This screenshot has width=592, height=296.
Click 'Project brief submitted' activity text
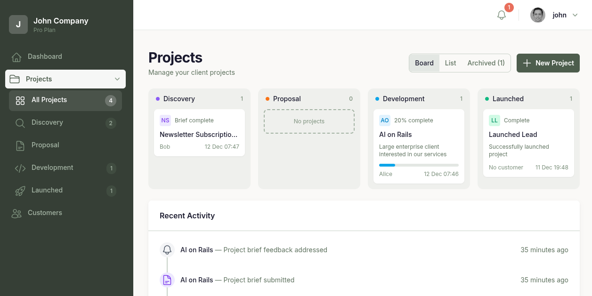pos(259,280)
